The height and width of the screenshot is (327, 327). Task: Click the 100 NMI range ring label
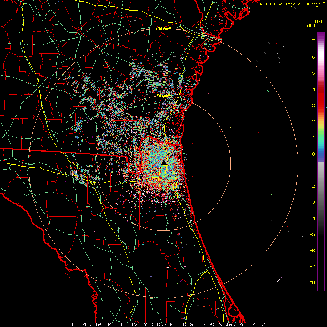163,29
